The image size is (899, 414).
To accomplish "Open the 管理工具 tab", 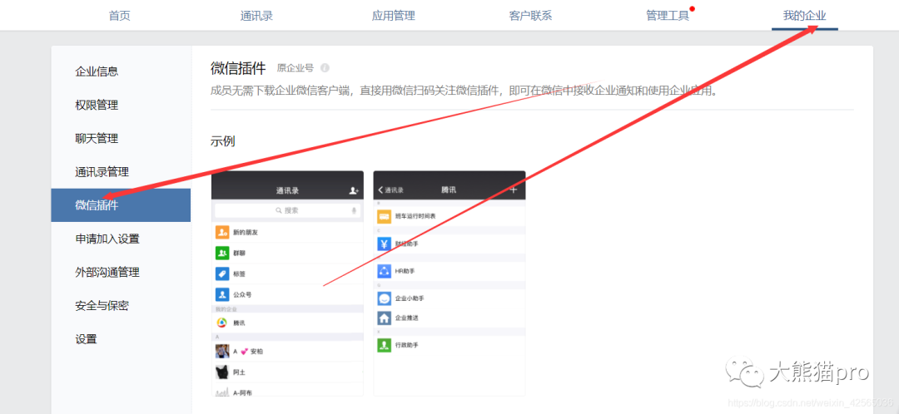I will click(x=668, y=16).
